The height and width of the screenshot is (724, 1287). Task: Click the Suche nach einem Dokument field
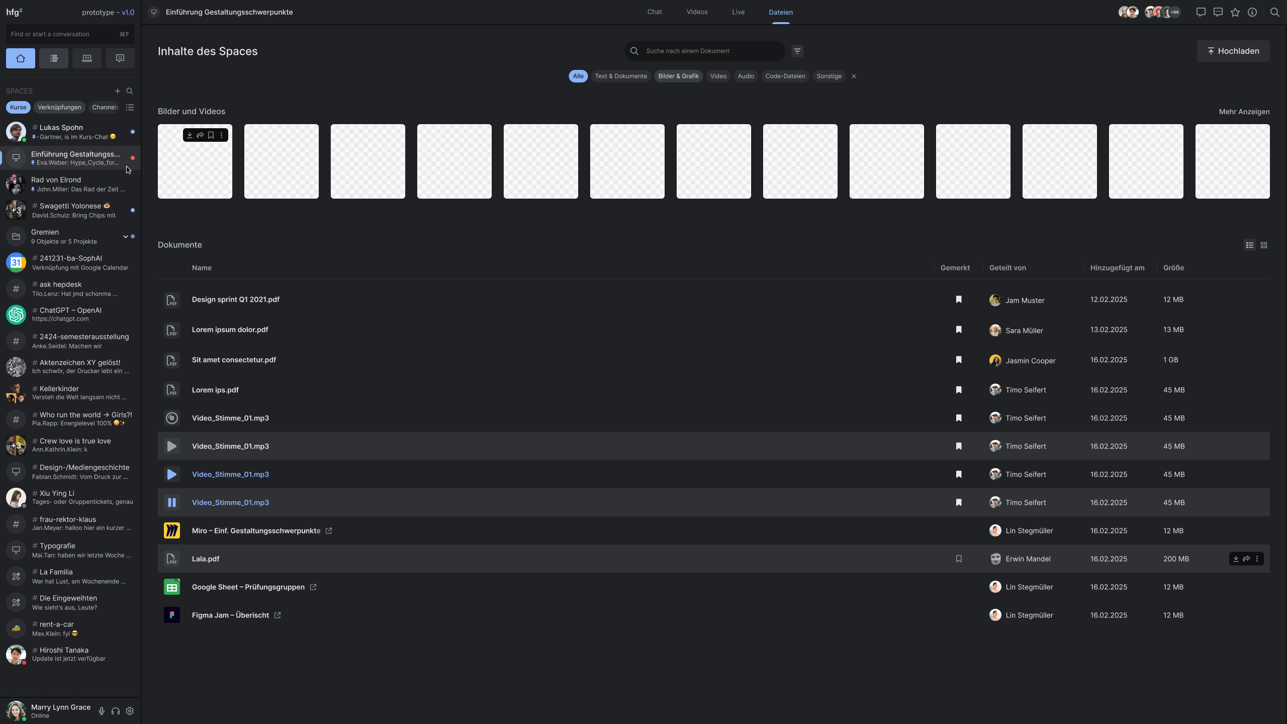[x=709, y=51]
